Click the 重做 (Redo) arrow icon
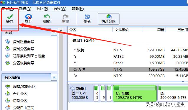 [x=66, y=17]
